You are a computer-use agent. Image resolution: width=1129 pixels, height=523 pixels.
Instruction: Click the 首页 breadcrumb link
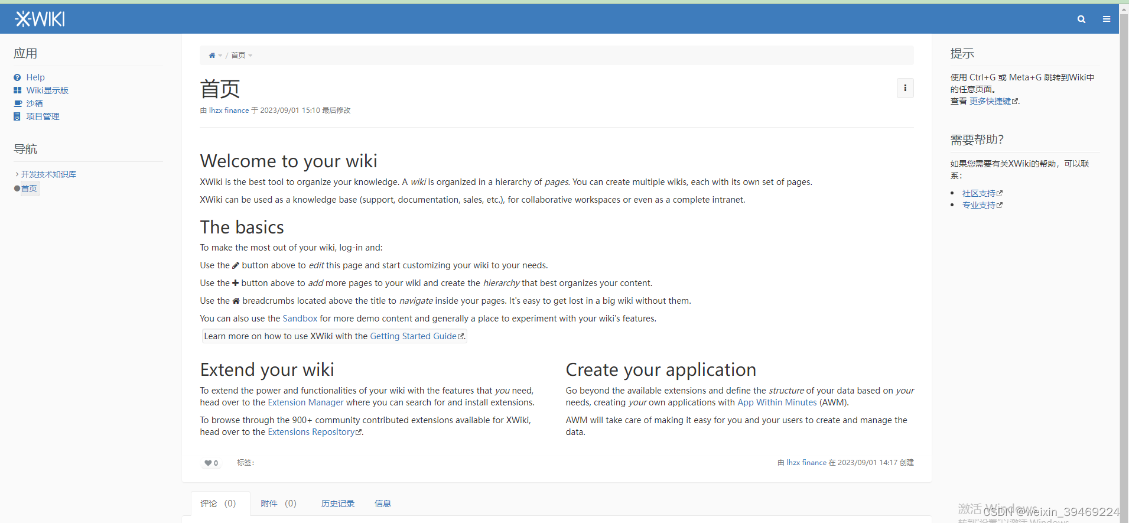(238, 56)
